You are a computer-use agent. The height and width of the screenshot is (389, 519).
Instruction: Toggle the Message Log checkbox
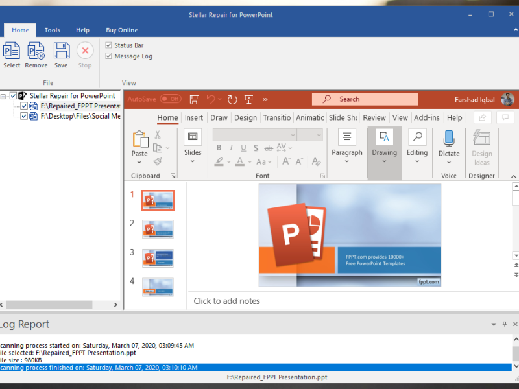point(108,56)
